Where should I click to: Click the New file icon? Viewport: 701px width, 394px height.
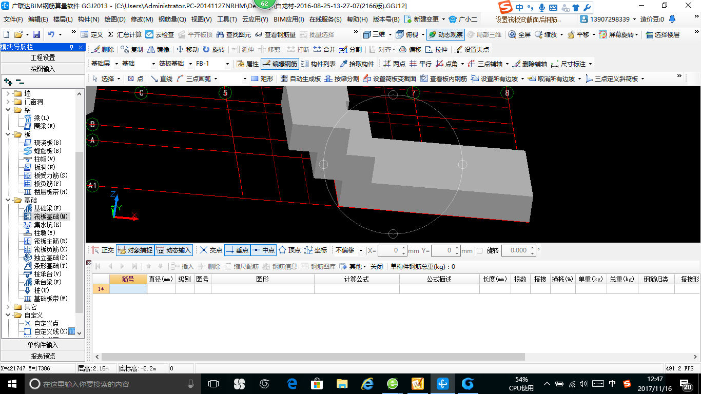[x=6, y=34]
